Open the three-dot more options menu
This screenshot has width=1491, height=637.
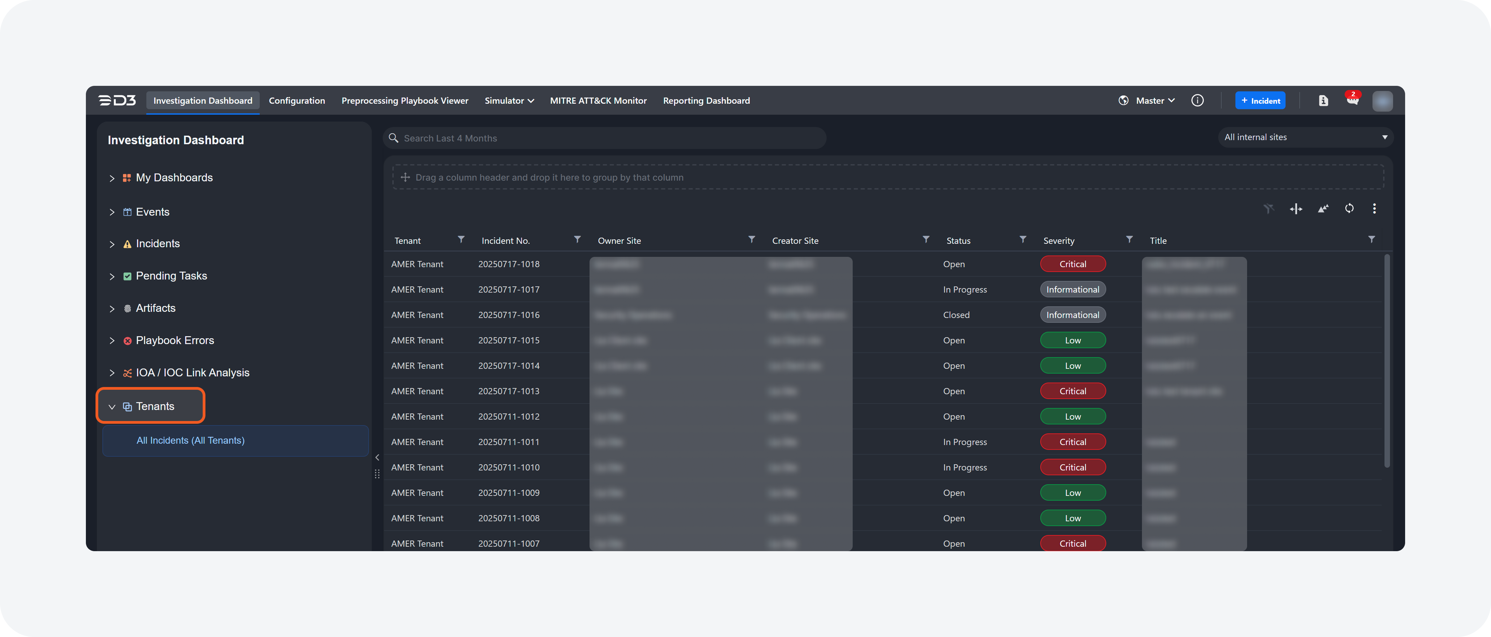click(x=1374, y=208)
